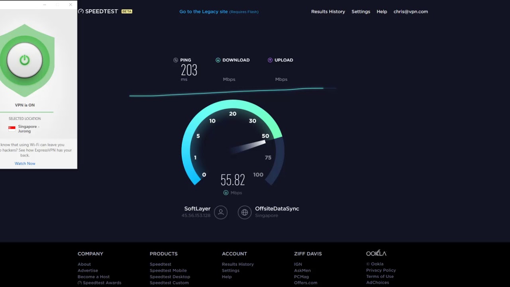The image size is (510, 287).
Task: Open the Speedtest Awards link
Action: (100, 283)
